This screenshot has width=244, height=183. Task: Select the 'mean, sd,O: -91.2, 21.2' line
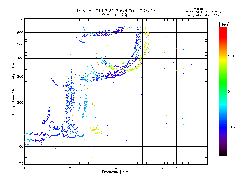click(x=203, y=12)
